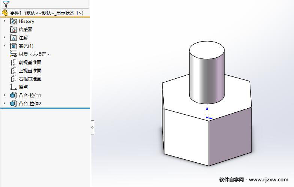Expand the 实体(1) node
294x187 pixels.
pos(5,46)
